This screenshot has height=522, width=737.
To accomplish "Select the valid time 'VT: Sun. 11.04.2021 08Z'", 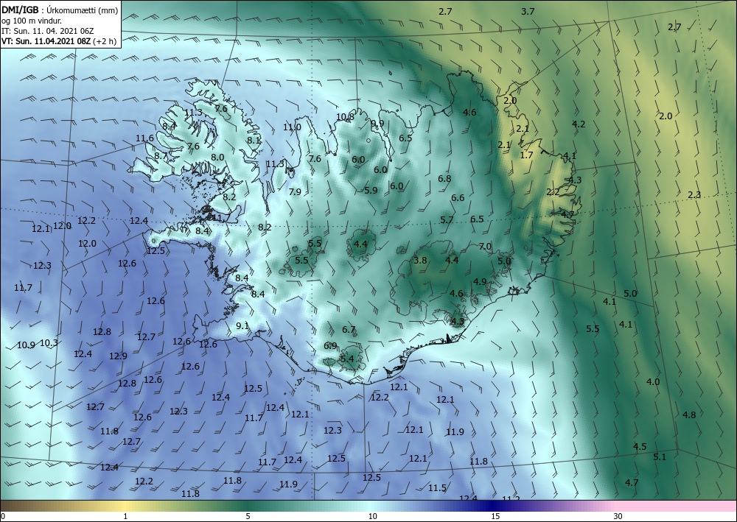I will [x=47, y=40].
